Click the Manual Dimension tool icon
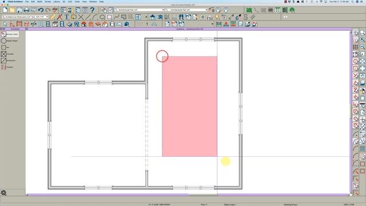 pyautogui.click(x=52, y=17)
